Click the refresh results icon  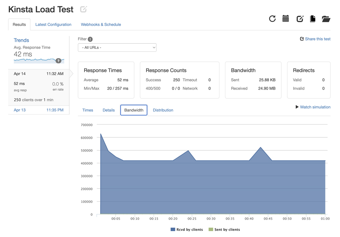tap(272, 19)
